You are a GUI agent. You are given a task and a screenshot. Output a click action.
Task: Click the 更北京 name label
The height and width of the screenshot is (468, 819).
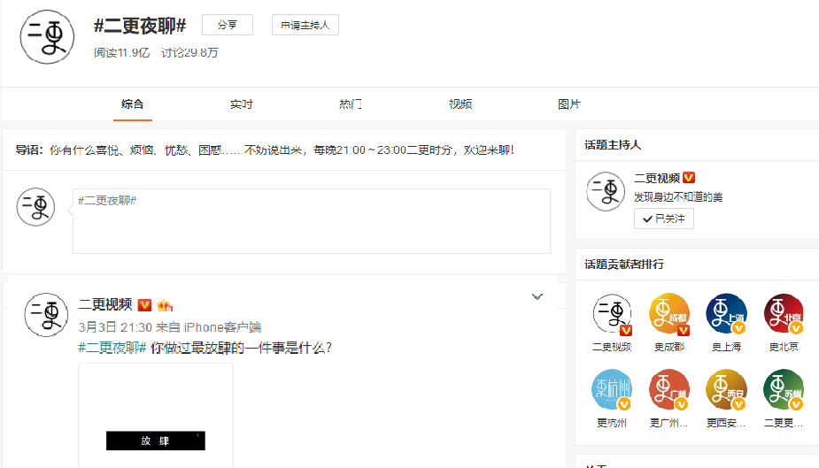pyautogui.click(x=784, y=347)
